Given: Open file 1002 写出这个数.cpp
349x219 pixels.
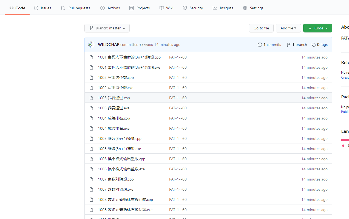Looking at the screenshot, I should [x=116, y=77].
